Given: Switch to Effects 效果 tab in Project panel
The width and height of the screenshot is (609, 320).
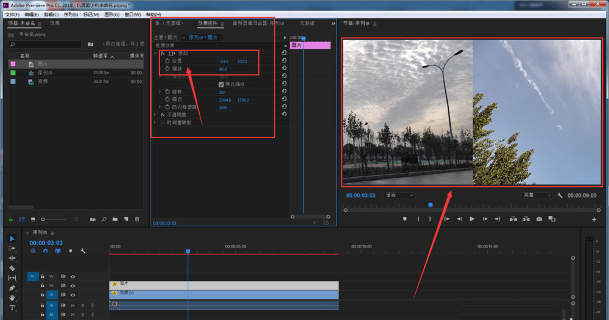Looking at the screenshot, I should pos(55,23).
